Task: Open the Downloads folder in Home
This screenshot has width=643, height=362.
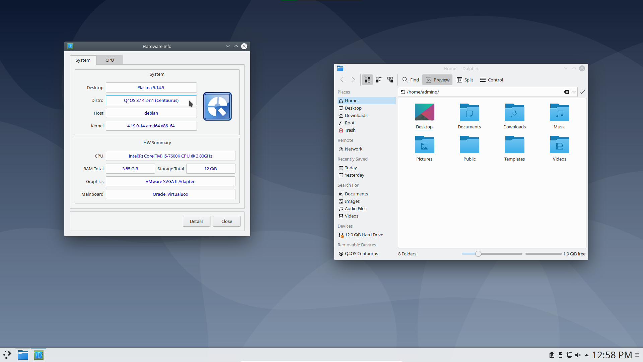Action: pyautogui.click(x=514, y=116)
